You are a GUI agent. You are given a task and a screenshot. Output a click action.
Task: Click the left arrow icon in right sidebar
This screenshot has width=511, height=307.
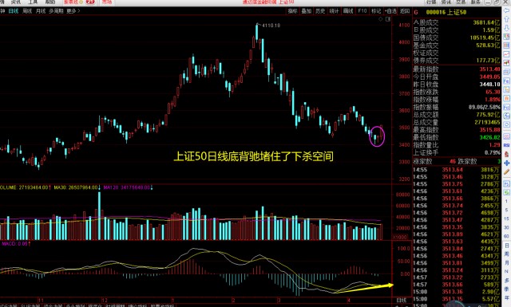coord(506,10)
